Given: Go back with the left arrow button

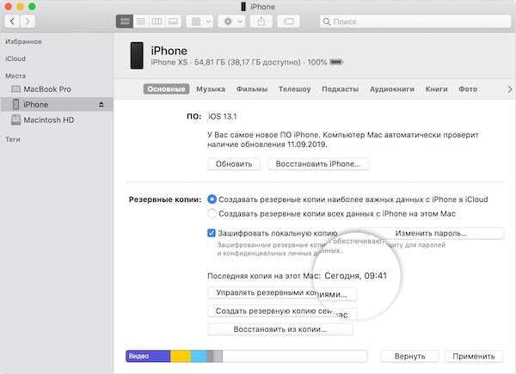Looking at the screenshot, I should pos(12,21).
